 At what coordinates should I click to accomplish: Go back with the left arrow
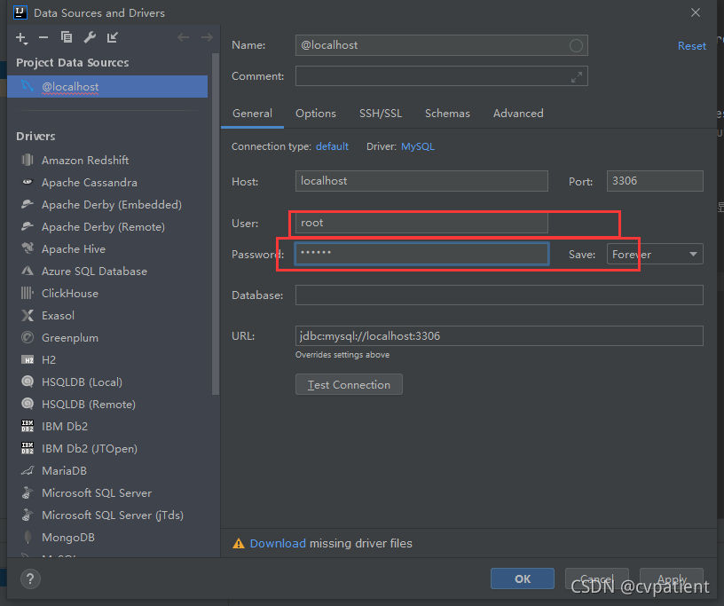click(x=184, y=37)
